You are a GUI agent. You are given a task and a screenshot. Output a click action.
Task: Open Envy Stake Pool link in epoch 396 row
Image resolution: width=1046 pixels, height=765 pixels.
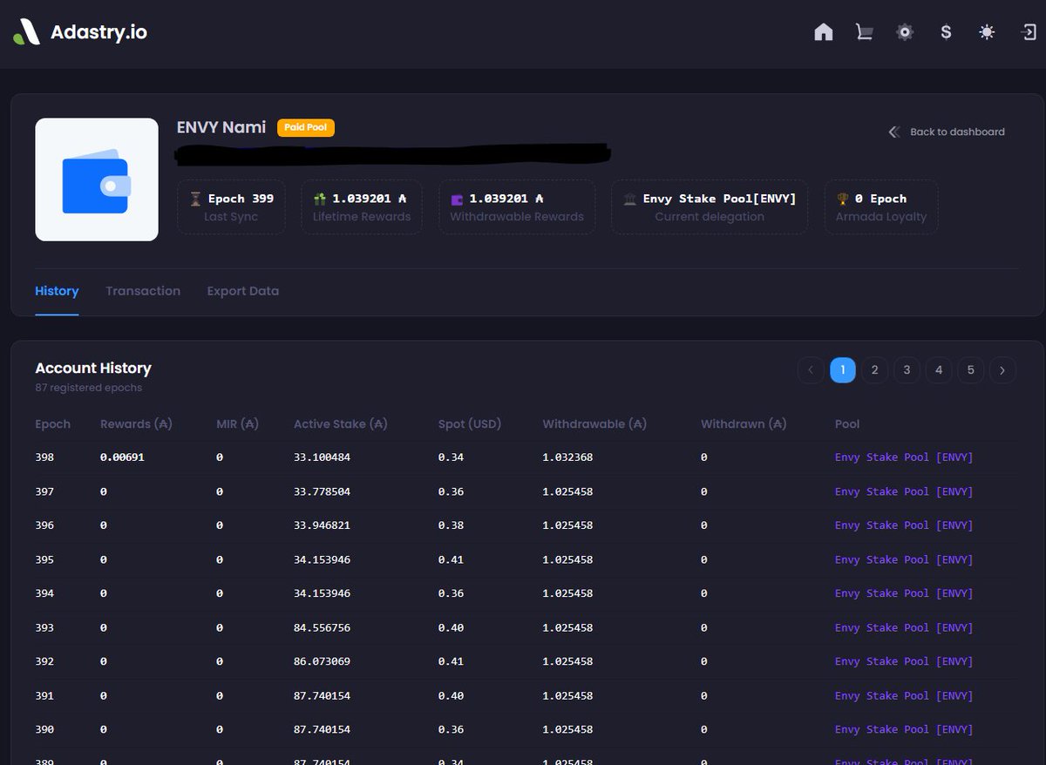(904, 525)
